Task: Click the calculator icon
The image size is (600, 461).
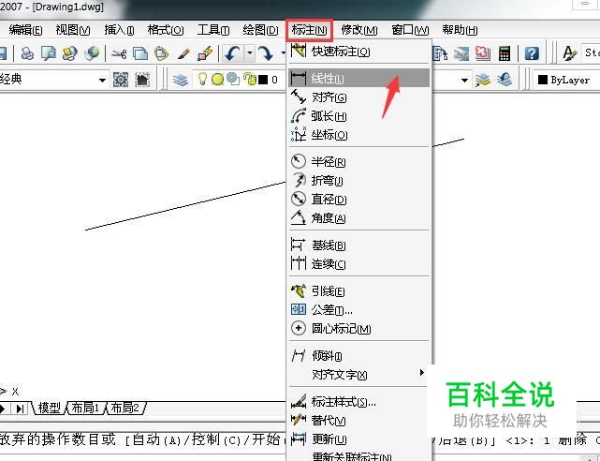Action: pyautogui.click(x=505, y=53)
